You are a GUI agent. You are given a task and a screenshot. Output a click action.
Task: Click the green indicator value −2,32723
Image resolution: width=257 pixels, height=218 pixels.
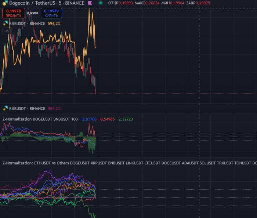pos(124,119)
